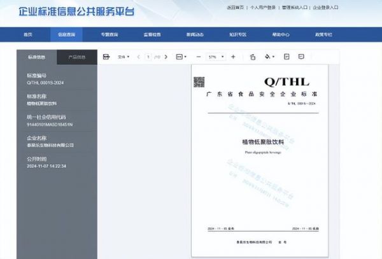Click the 公开时间 label in sidebar

(36, 159)
